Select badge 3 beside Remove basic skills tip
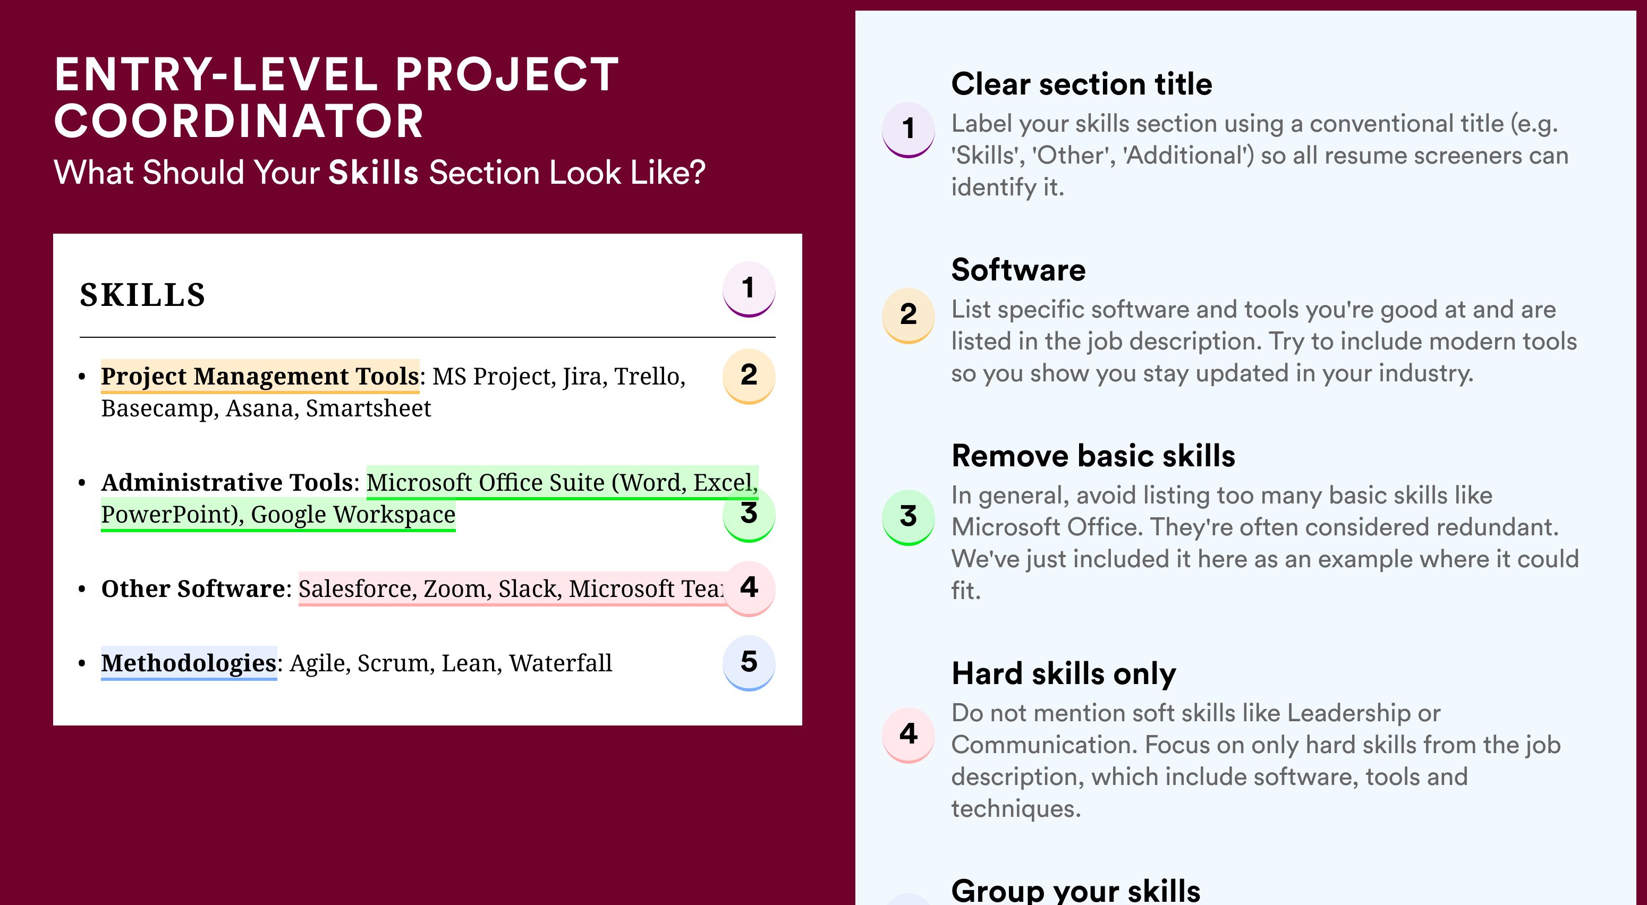The image size is (1647, 905). pos(908,516)
